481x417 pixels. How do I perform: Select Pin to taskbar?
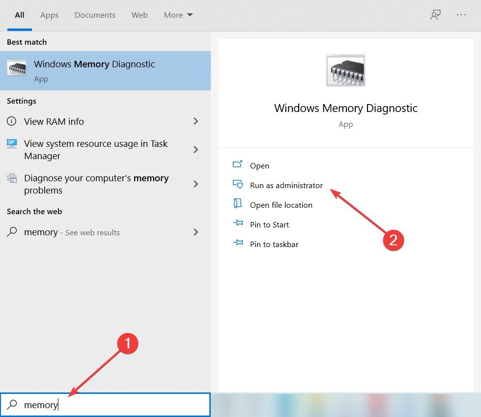click(x=274, y=245)
